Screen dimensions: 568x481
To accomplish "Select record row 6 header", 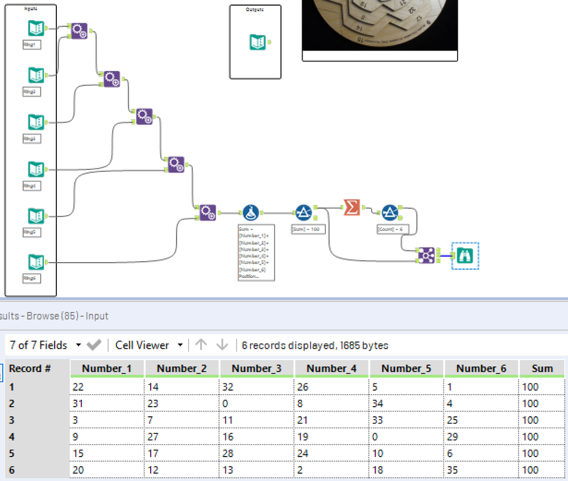I will (x=37, y=470).
